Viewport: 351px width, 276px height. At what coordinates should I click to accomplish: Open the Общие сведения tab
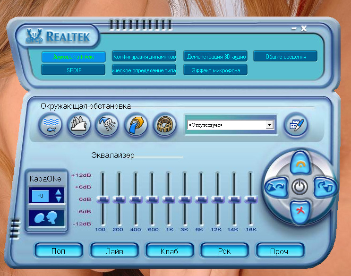[x=286, y=57]
